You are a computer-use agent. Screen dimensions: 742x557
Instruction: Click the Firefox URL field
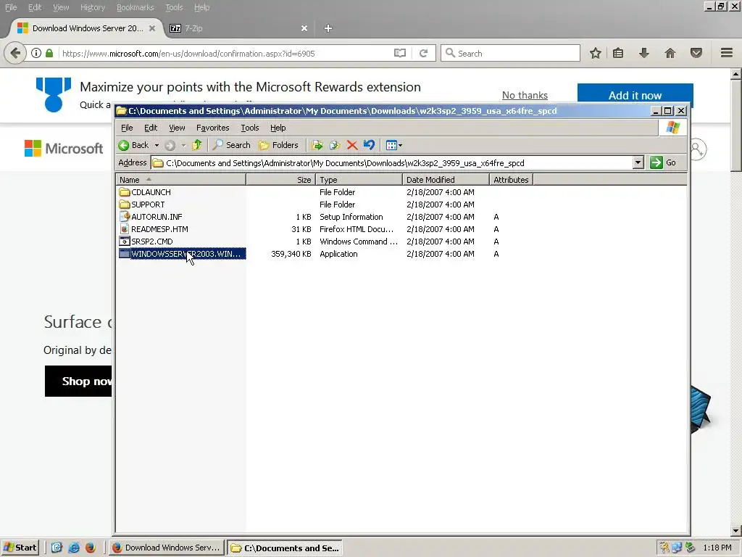coord(225,54)
